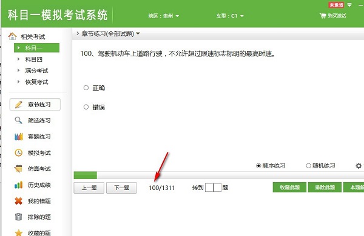Image resolution: width=364 pixels, height=236 pixels.
Task: Click the question 100 text
Action: [x=178, y=54]
